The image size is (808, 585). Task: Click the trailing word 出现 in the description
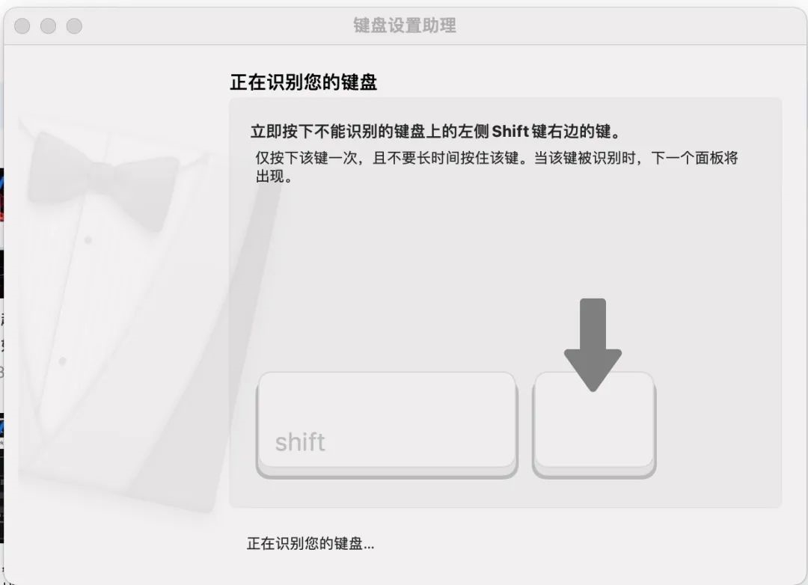(270, 177)
